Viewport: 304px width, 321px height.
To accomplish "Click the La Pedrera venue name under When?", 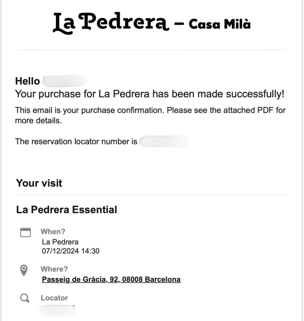I will [x=60, y=242].
